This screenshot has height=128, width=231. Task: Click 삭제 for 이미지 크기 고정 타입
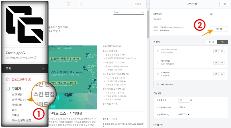coord(222,51)
